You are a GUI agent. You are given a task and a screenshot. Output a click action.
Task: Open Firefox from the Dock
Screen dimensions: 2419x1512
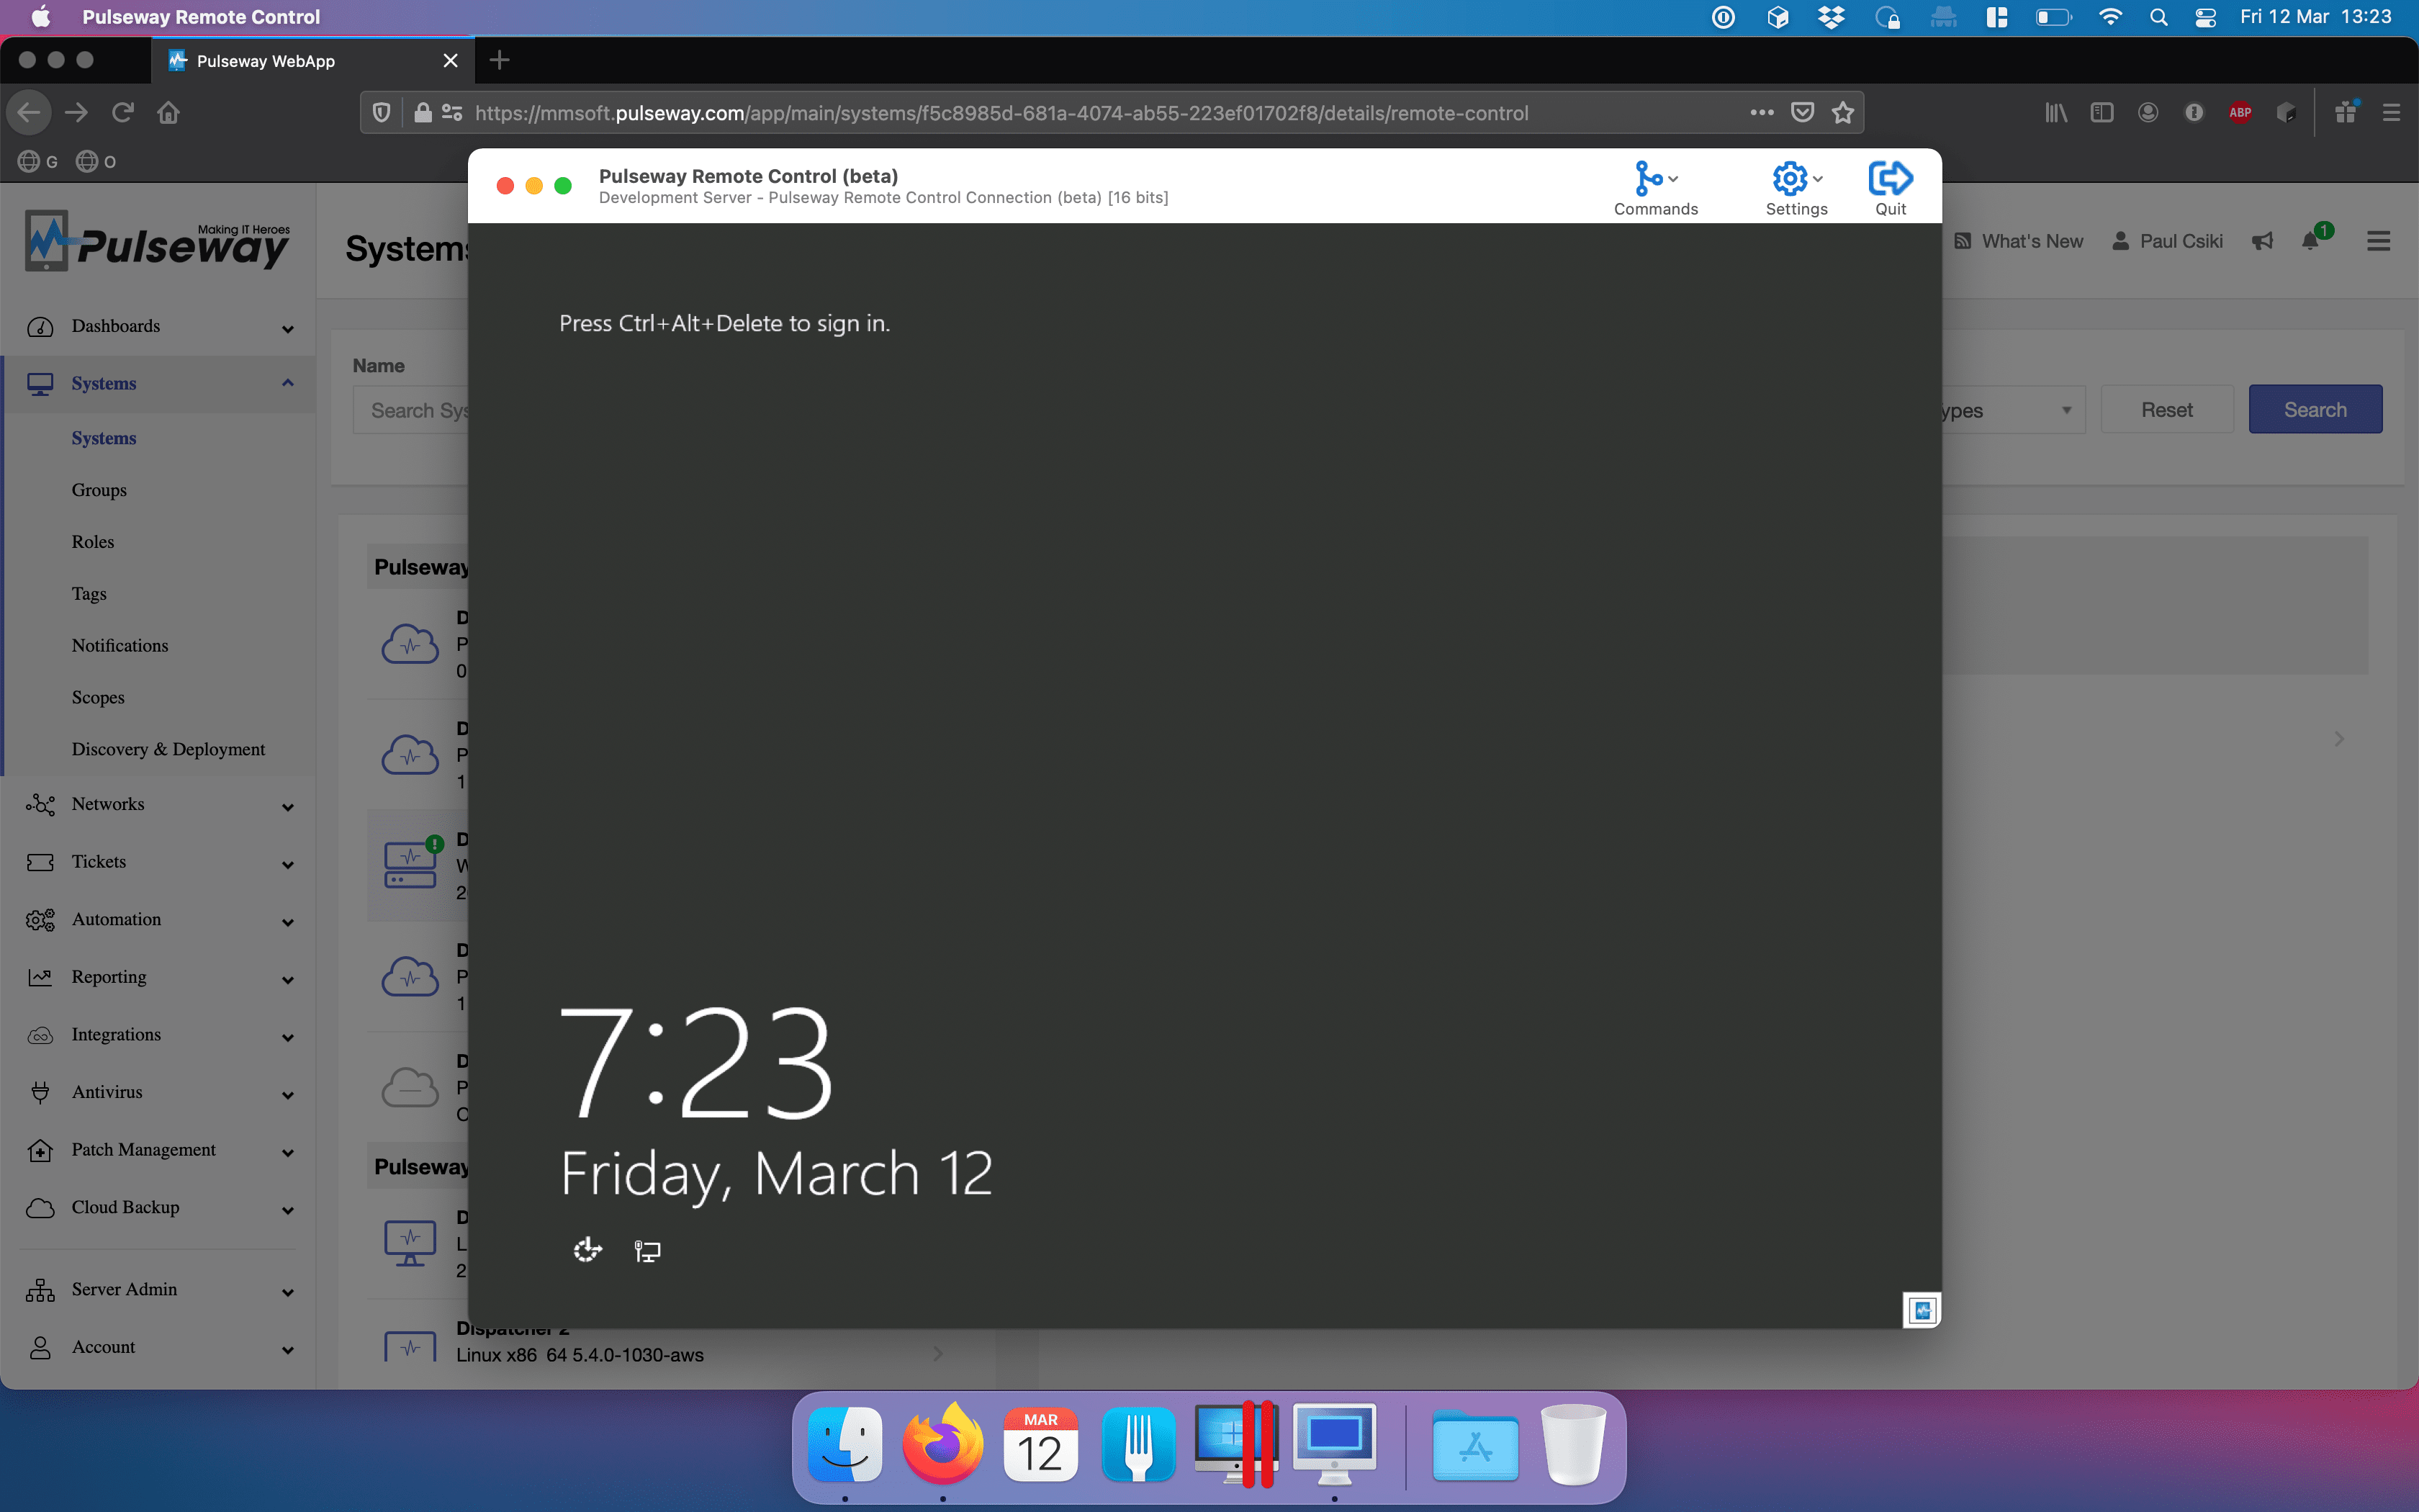click(942, 1446)
